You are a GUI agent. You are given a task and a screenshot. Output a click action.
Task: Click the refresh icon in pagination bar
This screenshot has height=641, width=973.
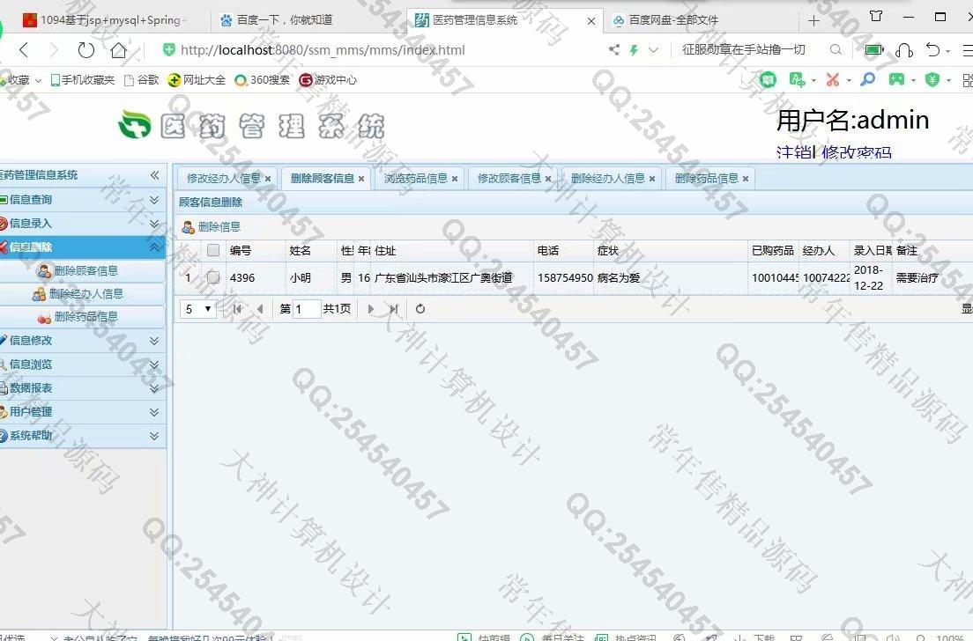[420, 309]
